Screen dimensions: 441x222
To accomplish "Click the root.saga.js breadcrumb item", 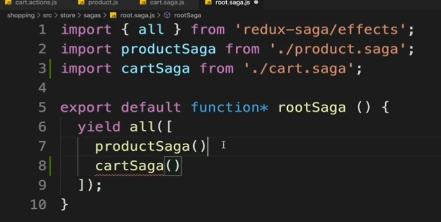I will point(137,16).
